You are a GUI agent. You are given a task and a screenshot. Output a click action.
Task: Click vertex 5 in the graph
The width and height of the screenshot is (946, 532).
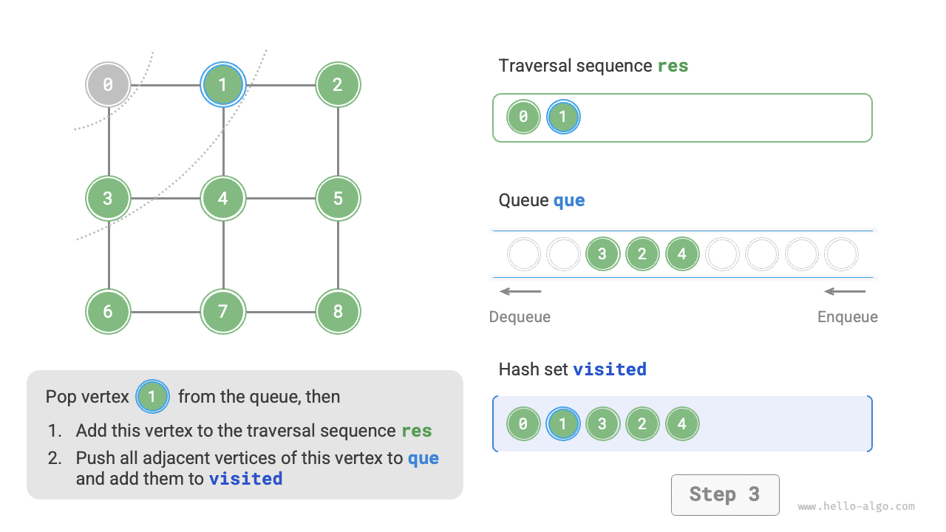click(338, 198)
